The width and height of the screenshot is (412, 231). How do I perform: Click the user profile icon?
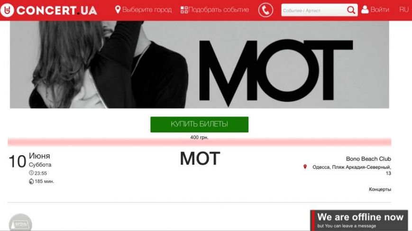point(365,9)
